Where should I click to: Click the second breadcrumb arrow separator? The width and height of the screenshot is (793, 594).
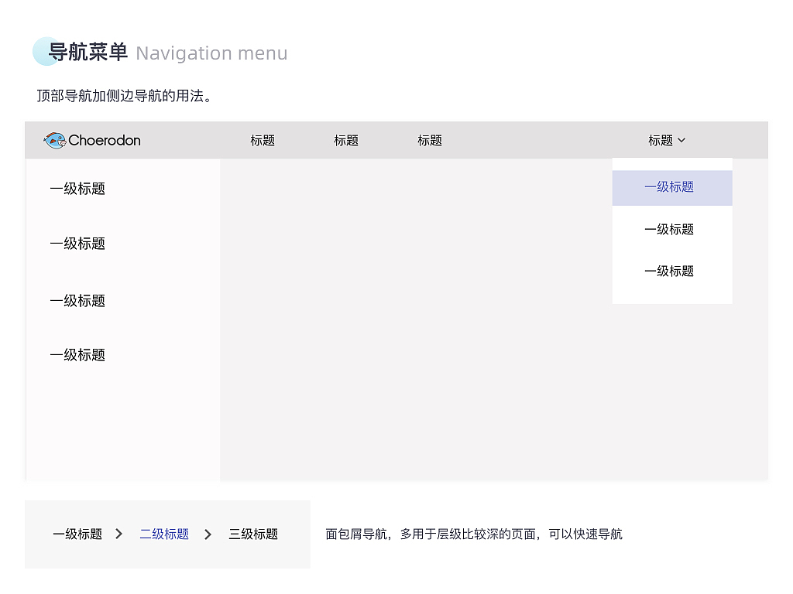pos(208,534)
